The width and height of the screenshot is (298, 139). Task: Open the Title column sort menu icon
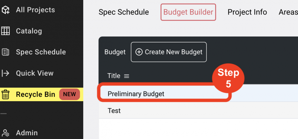127,76
